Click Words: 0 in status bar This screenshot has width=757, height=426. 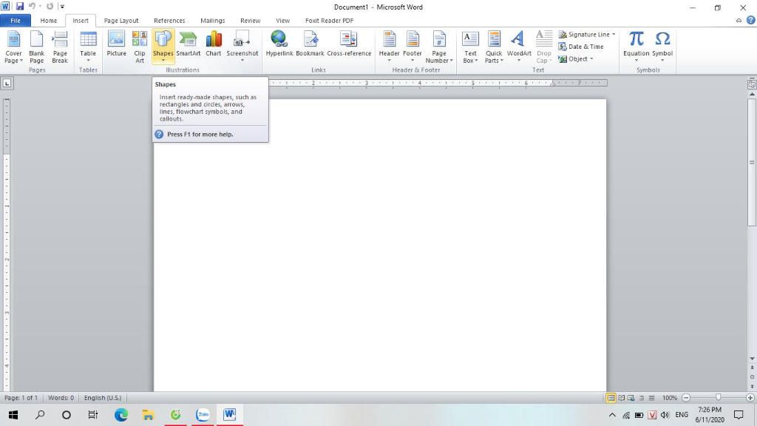[x=61, y=398]
